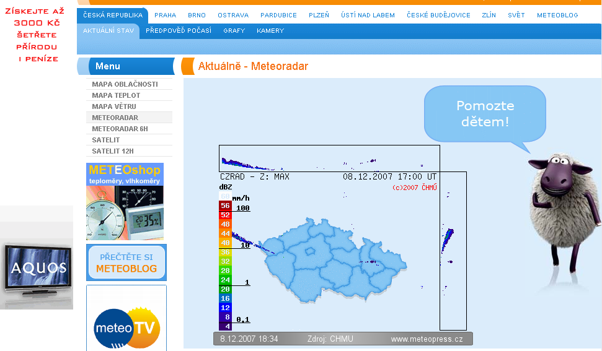Select 'Meteoradar 6H' from side menu
Image resolution: width=602 pixels, height=351 pixels.
coord(120,129)
